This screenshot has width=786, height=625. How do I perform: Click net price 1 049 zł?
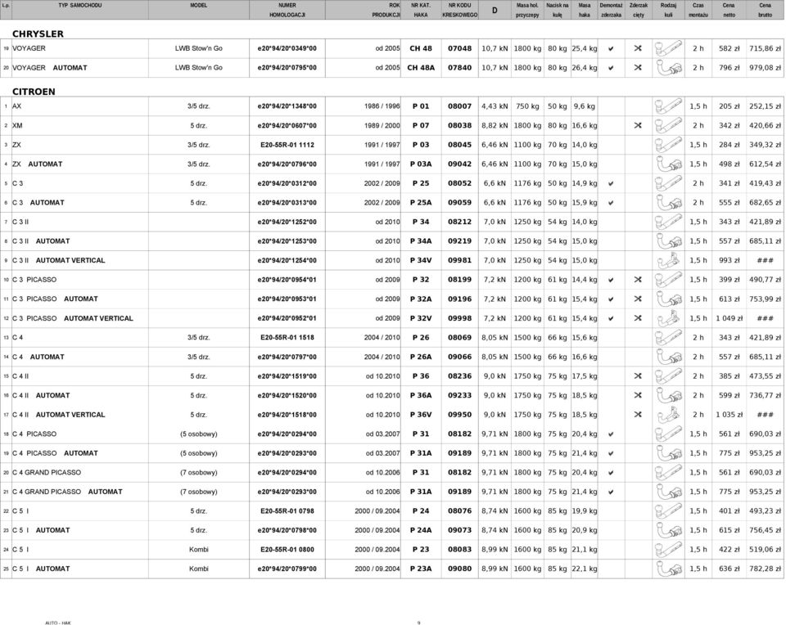[729, 318]
